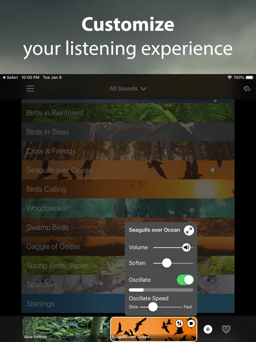Toggle the Oscillate switch off
Viewport: 256px width, 342px height.
[185, 280]
